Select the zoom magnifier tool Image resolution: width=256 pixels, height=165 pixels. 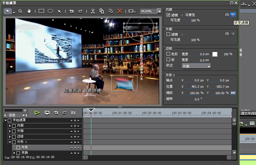20,11
